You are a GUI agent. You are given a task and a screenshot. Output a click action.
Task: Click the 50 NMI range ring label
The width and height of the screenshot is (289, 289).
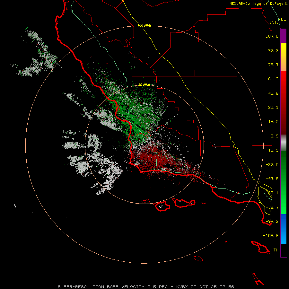click(x=144, y=85)
